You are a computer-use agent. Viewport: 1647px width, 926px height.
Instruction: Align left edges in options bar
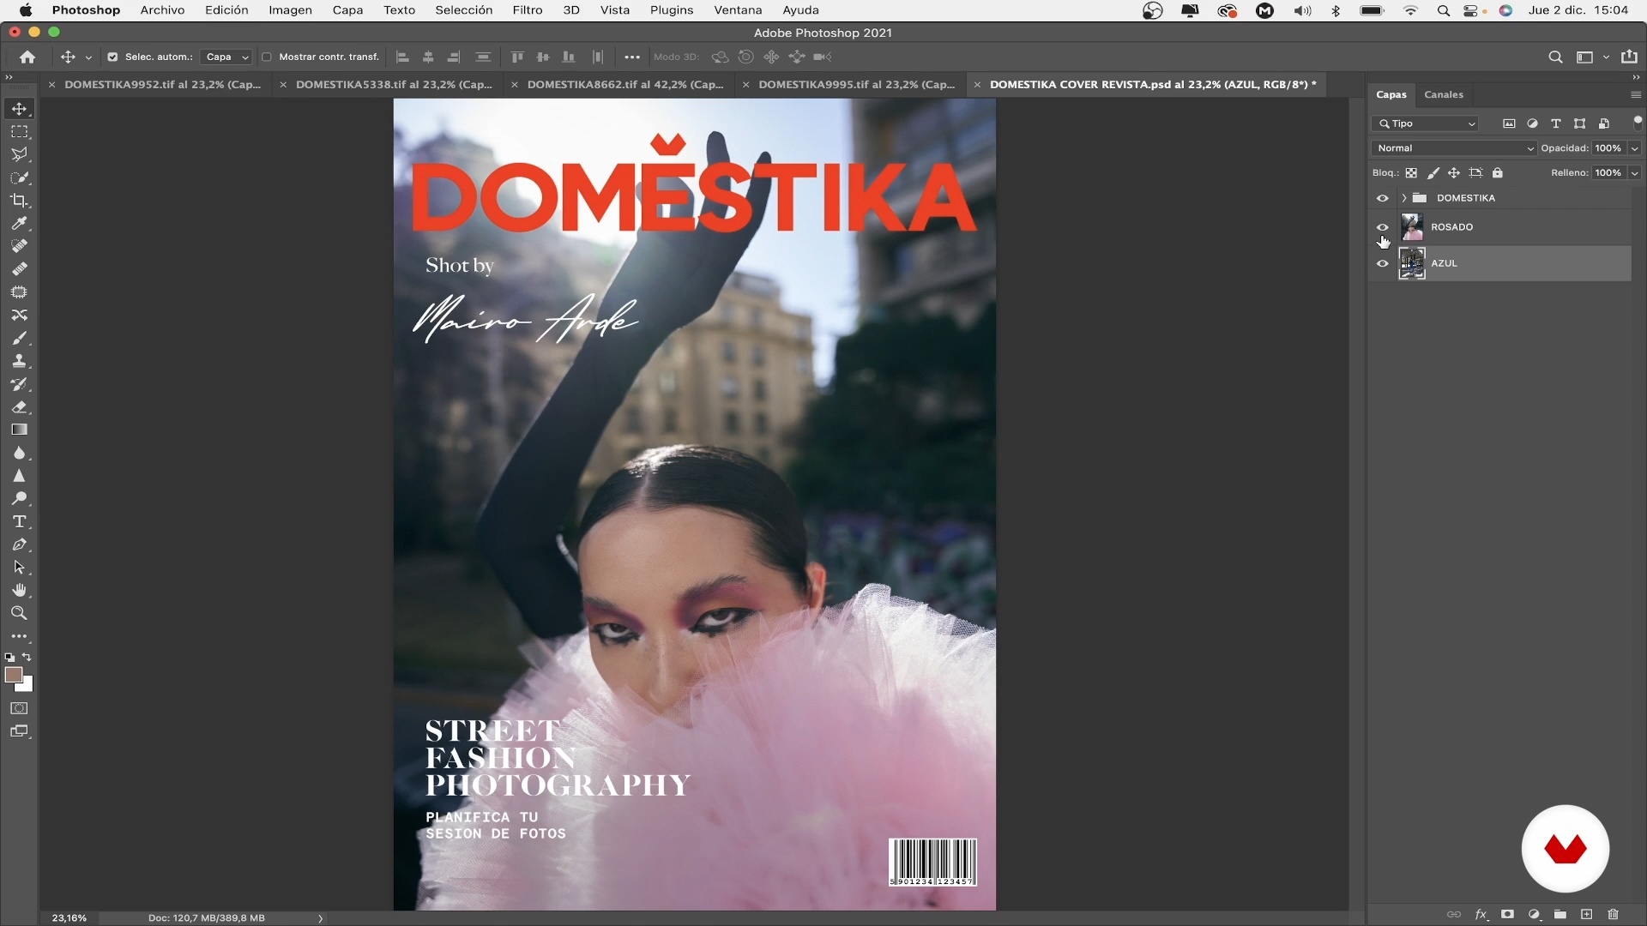402,57
